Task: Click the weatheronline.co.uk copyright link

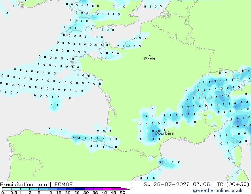Action: click(217, 190)
